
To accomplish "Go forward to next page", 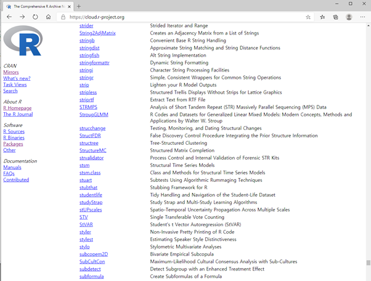I will point(22,17).
